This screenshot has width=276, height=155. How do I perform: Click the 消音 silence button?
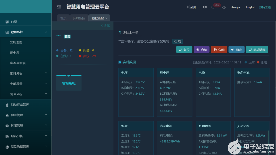[236, 50]
